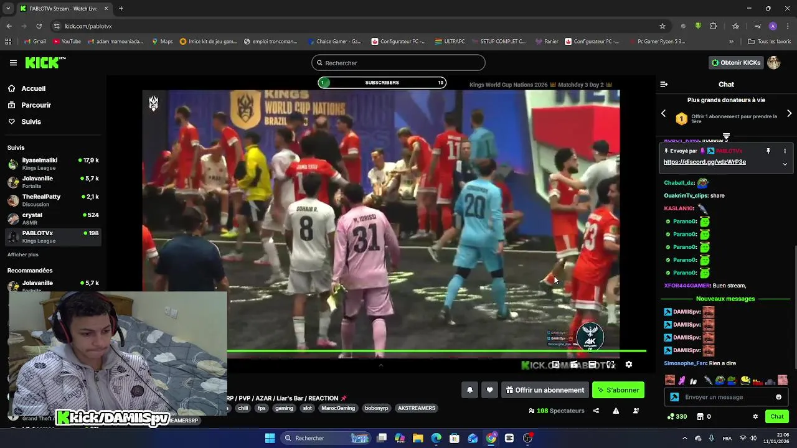
Task: Type in Envoyer un message field
Action: pos(725,397)
